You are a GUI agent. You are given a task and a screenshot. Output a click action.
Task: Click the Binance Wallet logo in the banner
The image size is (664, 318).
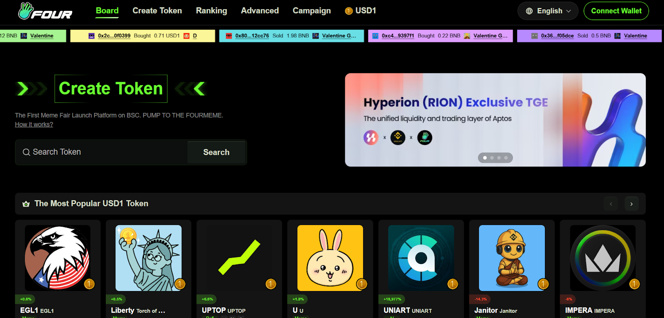coord(398,137)
